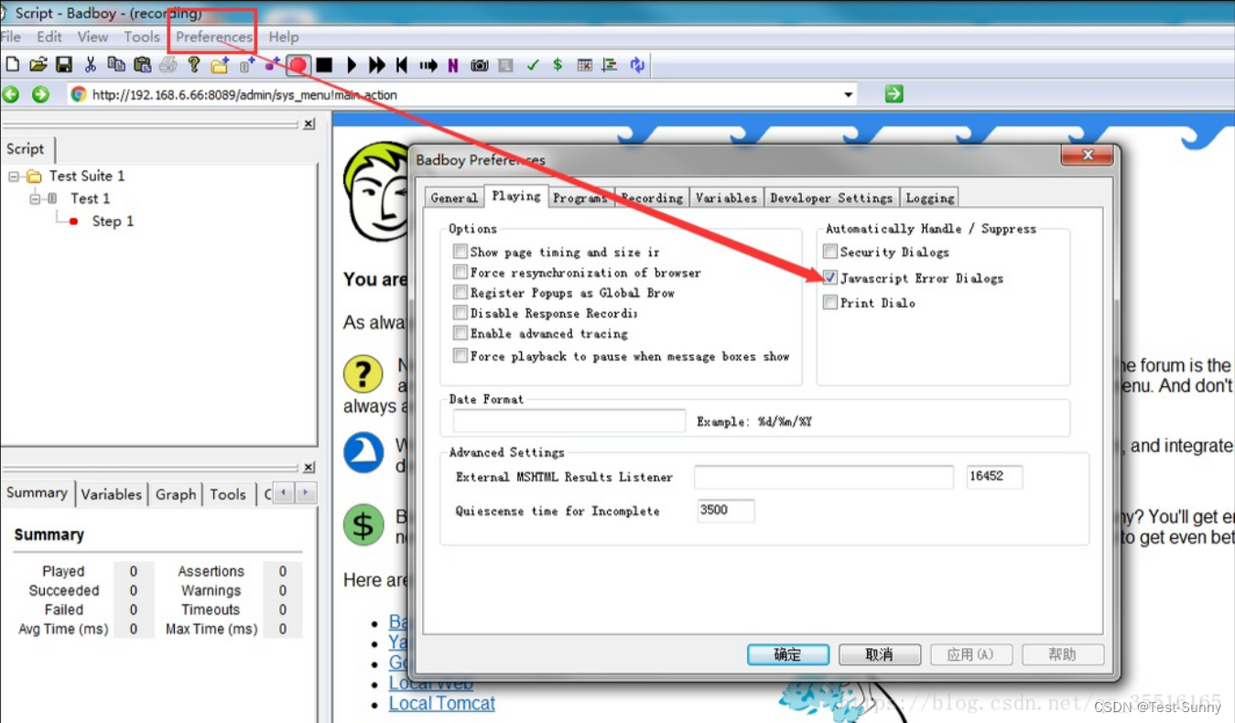This screenshot has height=723, width=1235.
Task: Open the Edit menu
Action: point(49,37)
